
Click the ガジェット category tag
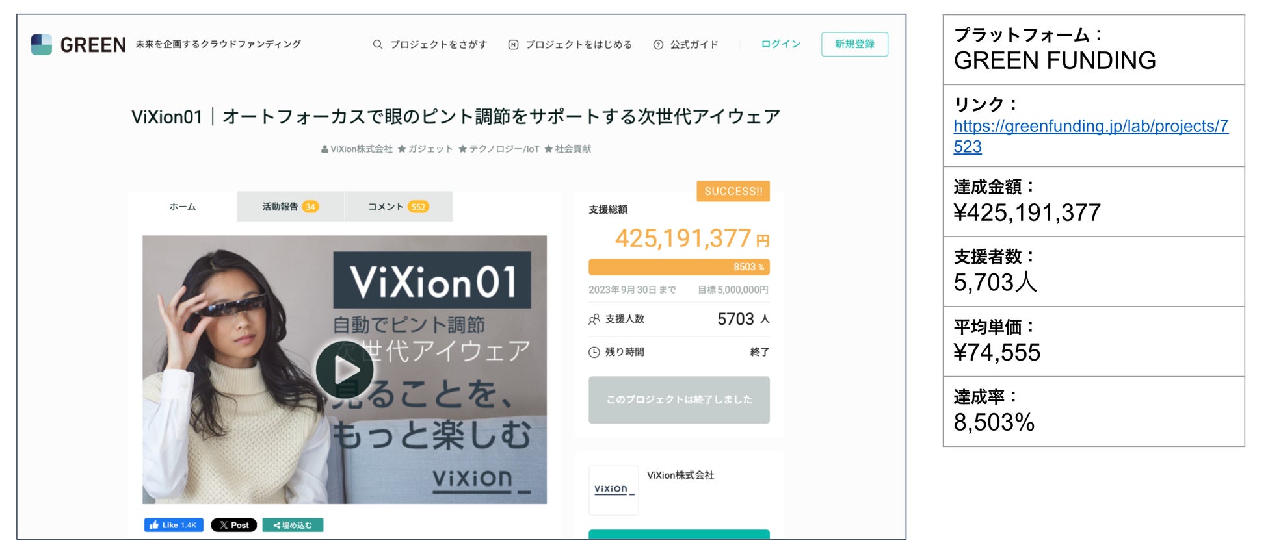(x=425, y=149)
